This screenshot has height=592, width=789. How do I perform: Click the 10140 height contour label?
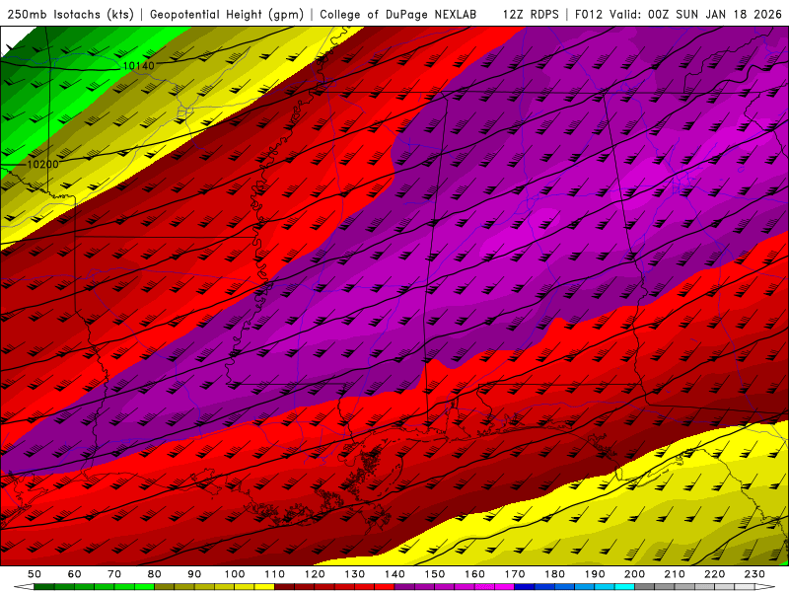coord(138,65)
